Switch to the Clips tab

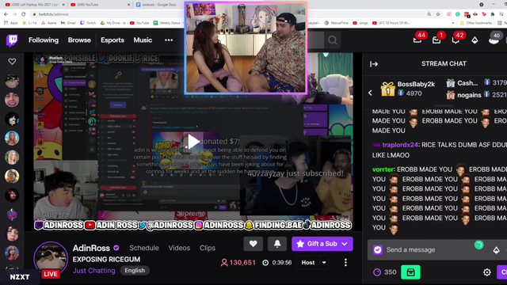pos(208,248)
